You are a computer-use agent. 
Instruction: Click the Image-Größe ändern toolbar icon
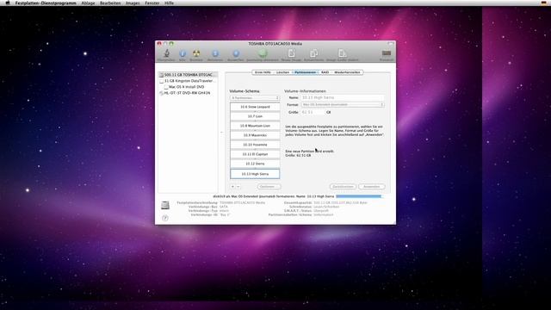tap(342, 53)
